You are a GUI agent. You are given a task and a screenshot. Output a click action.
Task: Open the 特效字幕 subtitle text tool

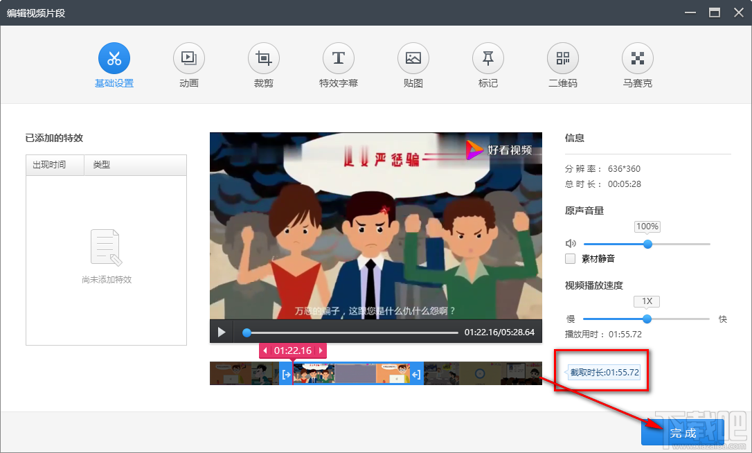[x=339, y=59]
